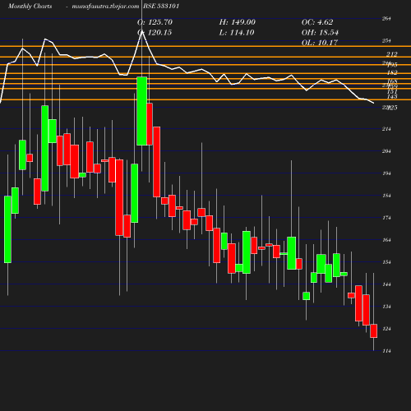411x411 pixels.
Task: Click the 184 price axis label
Action: pos(386,196)
